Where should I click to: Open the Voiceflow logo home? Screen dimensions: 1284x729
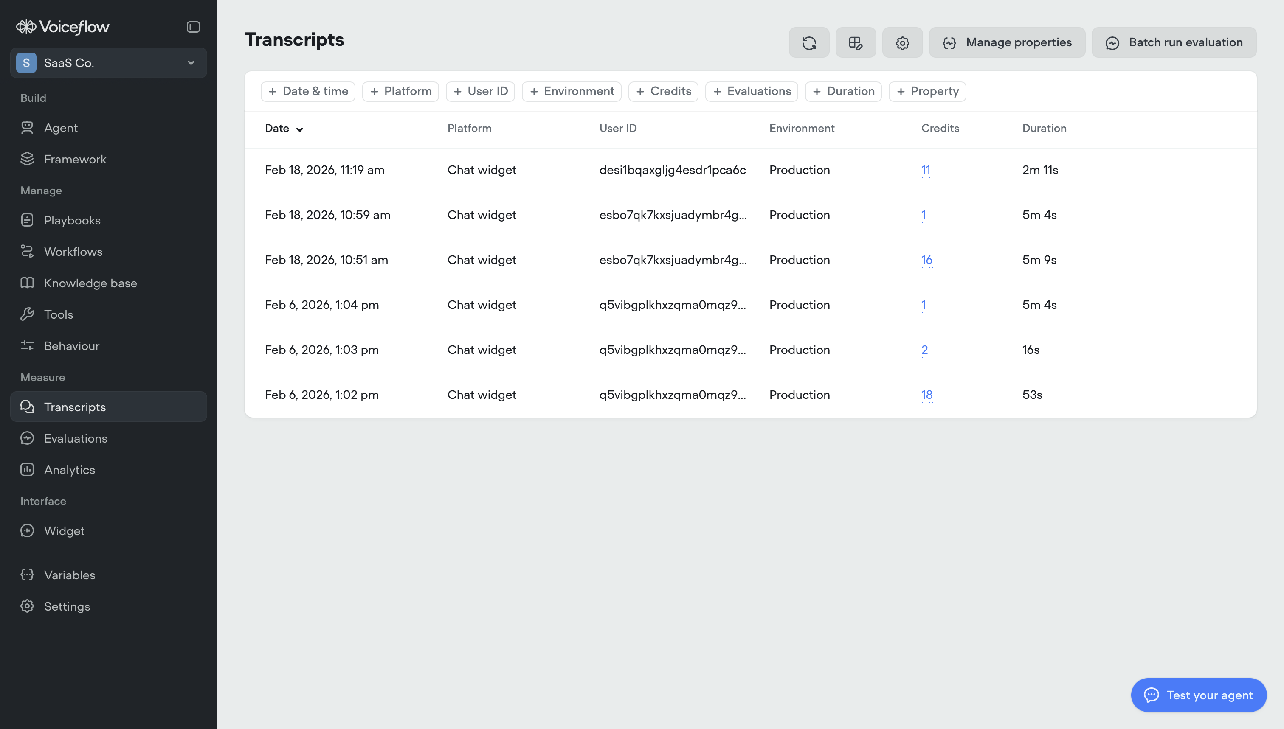(x=62, y=27)
